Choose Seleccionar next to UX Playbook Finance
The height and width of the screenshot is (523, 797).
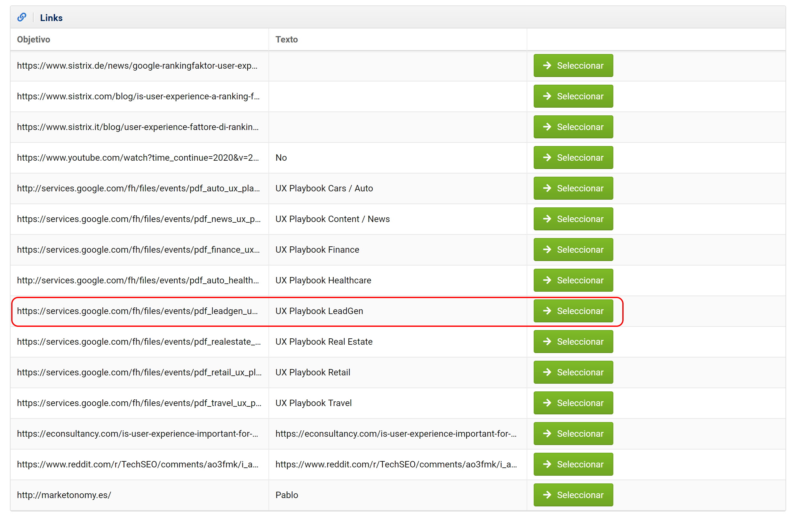573,250
